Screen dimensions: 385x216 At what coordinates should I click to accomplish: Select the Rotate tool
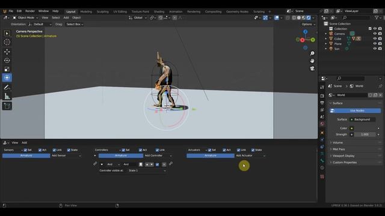coord(7,61)
